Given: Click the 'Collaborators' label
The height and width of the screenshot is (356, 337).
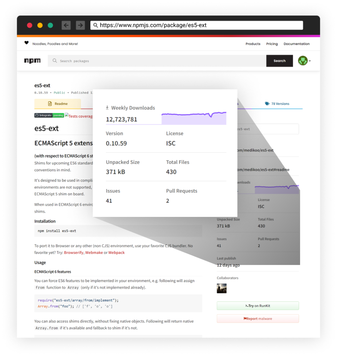Looking at the screenshot, I should 227,278.
